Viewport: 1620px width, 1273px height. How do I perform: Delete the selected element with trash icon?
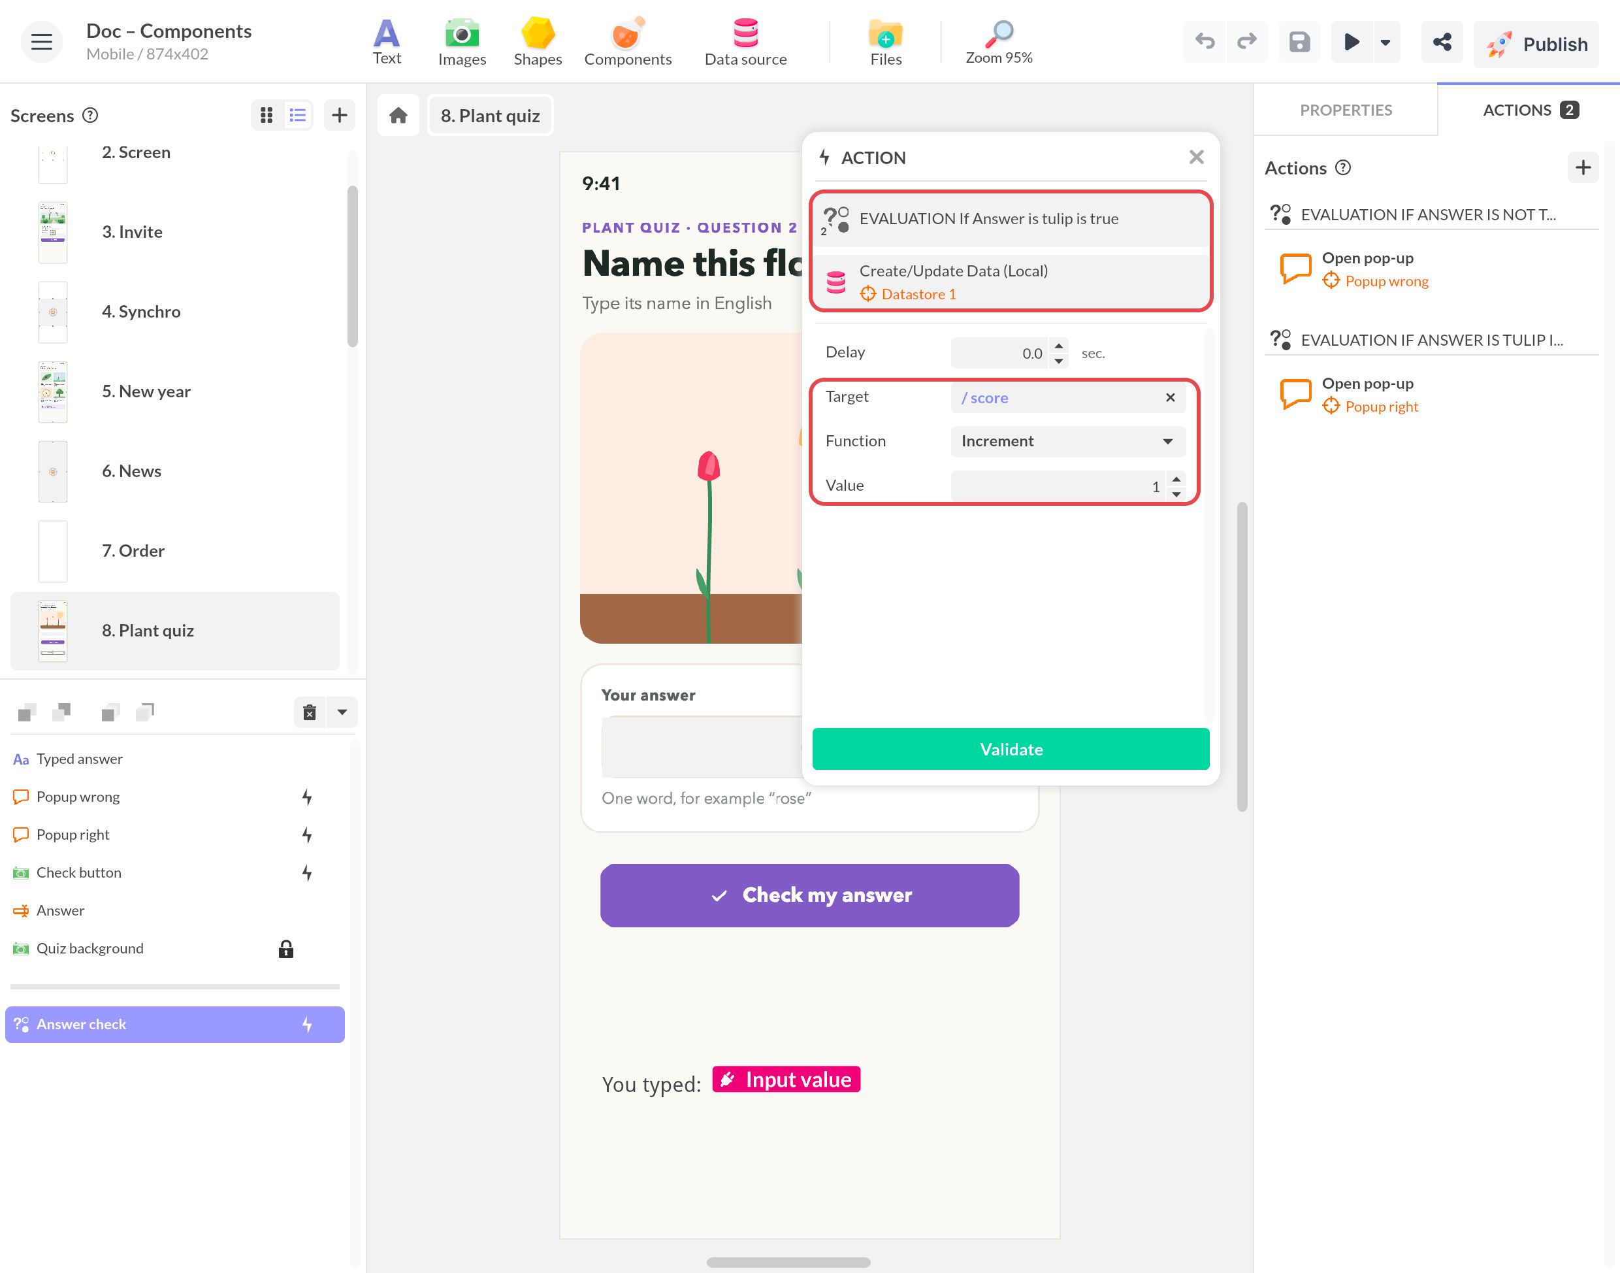tap(310, 712)
